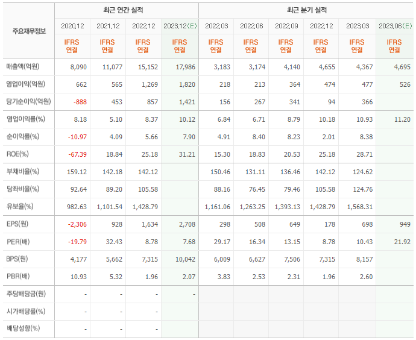The height and width of the screenshot is (340, 416).
Task: Select BPS estimate value 10,042
Action: click(x=186, y=260)
